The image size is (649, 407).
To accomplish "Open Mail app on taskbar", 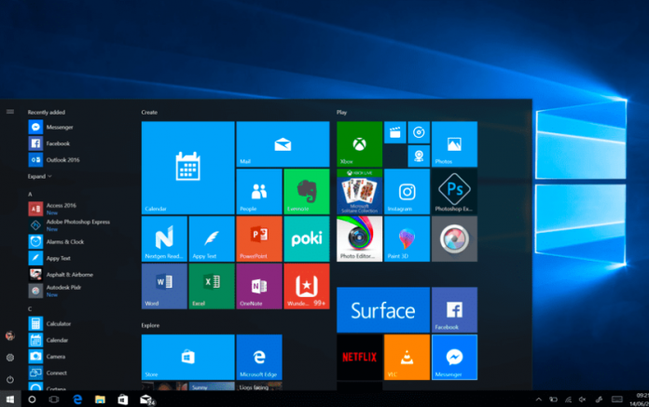I will (146, 400).
